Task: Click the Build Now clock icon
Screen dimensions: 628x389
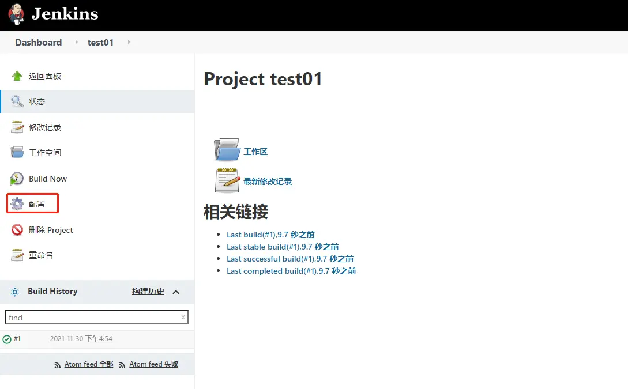Action: point(17,179)
